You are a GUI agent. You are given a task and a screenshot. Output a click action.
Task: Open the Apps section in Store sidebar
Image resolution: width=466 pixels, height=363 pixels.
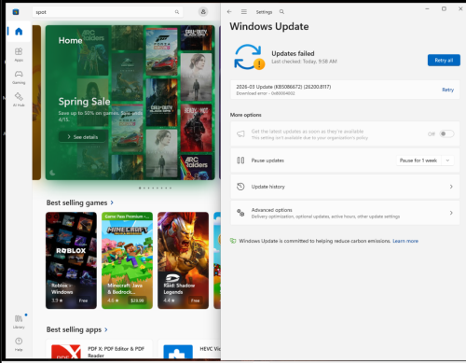(19, 54)
